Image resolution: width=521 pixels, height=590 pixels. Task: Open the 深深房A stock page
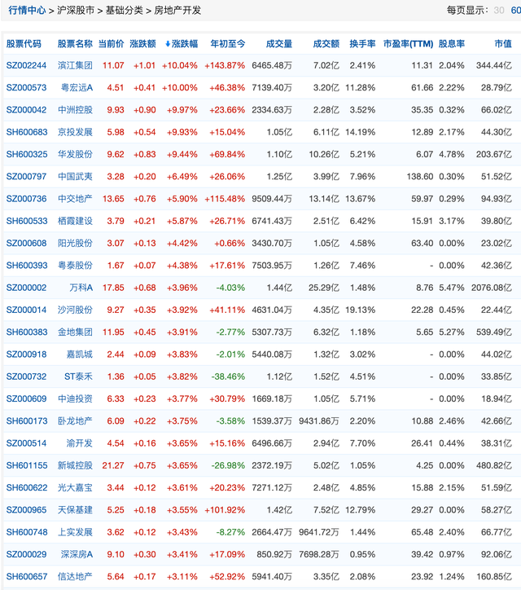77,554
